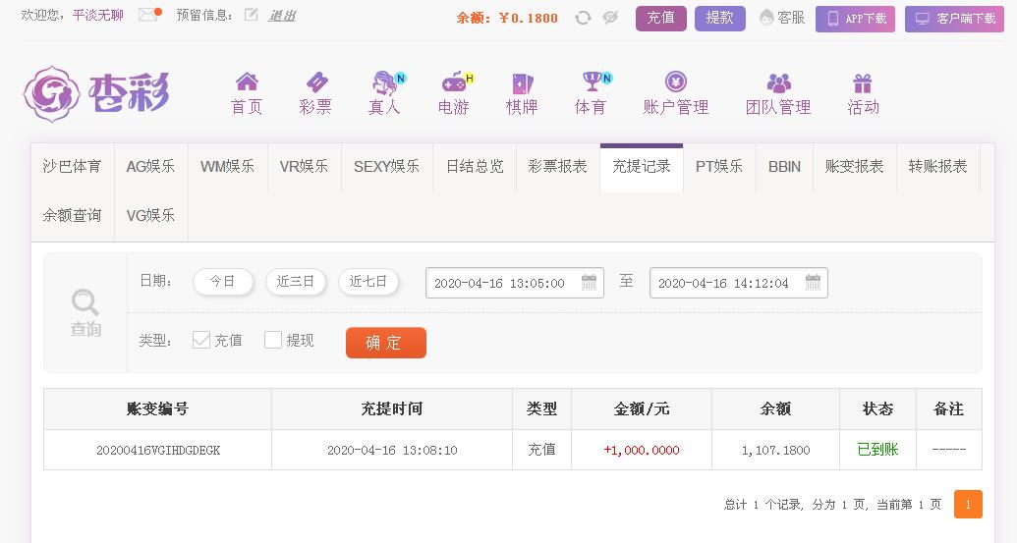Select the 近七日 date range option
This screenshot has width=1017, height=543.
[367, 281]
